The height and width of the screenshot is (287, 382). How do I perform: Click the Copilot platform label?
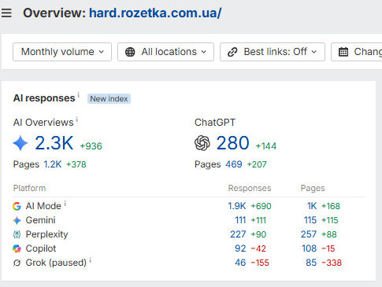41,248
